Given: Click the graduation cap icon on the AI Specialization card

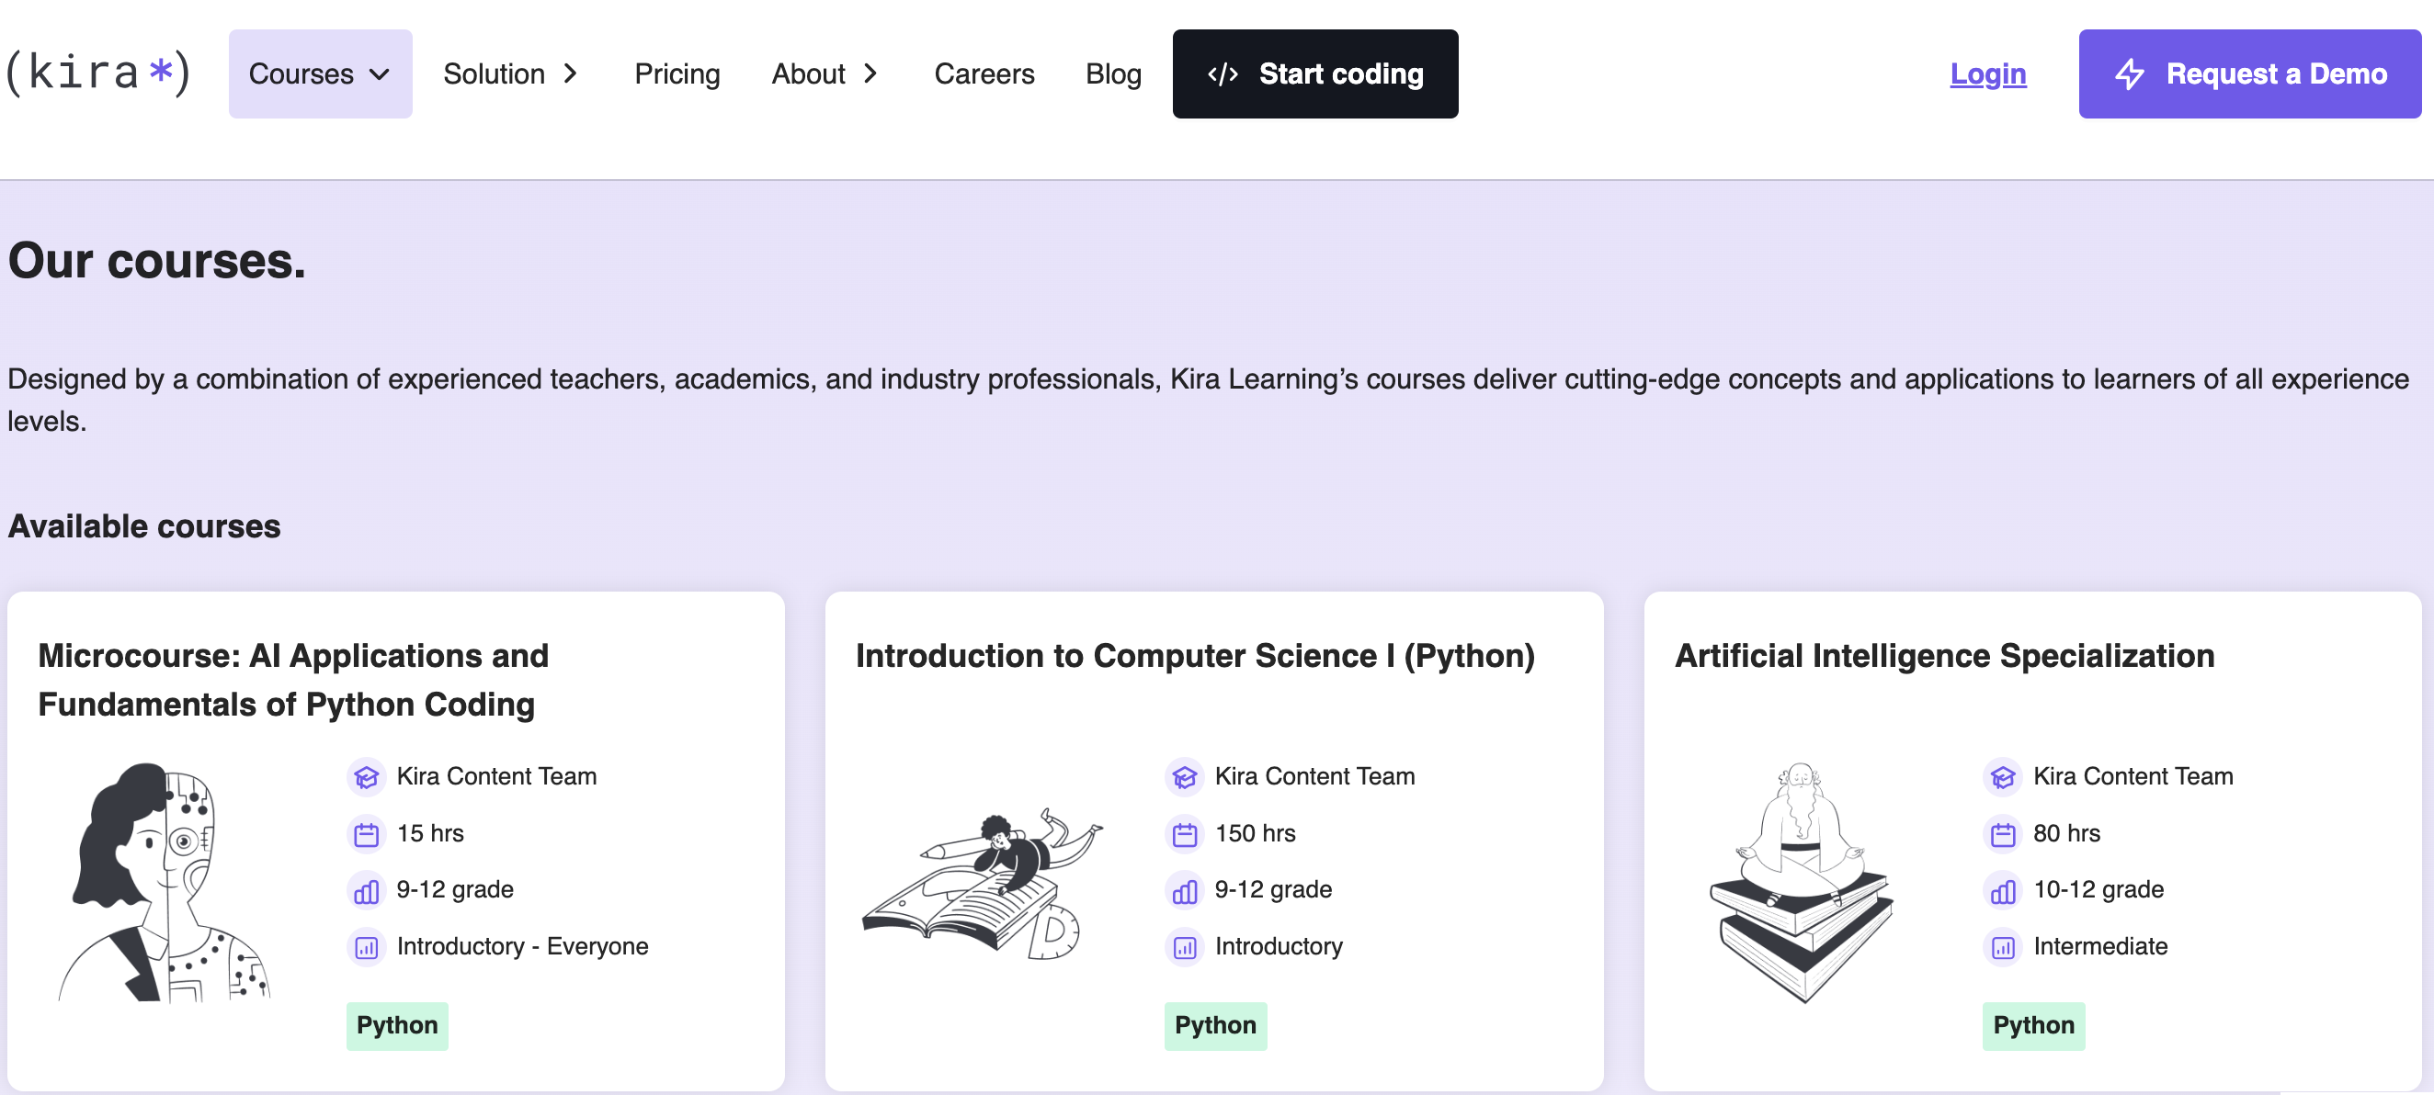Looking at the screenshot, I should (2001, 777).
